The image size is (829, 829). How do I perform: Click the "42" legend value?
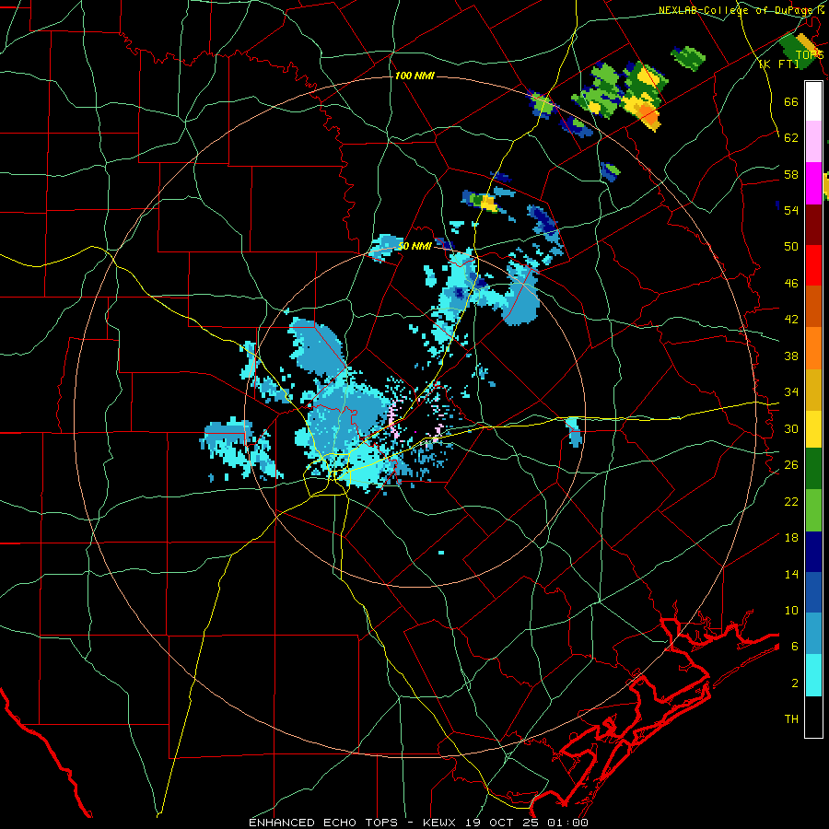pyautogui.click(x=791, y=320)
